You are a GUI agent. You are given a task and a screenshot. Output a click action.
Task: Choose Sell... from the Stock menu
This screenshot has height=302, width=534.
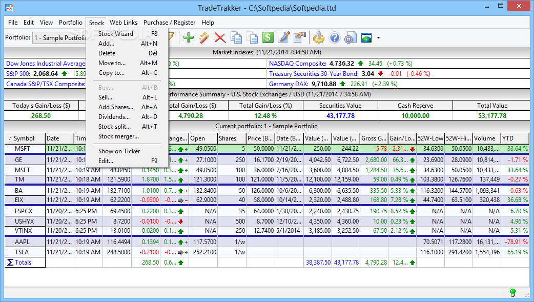[x=128, y=97]
